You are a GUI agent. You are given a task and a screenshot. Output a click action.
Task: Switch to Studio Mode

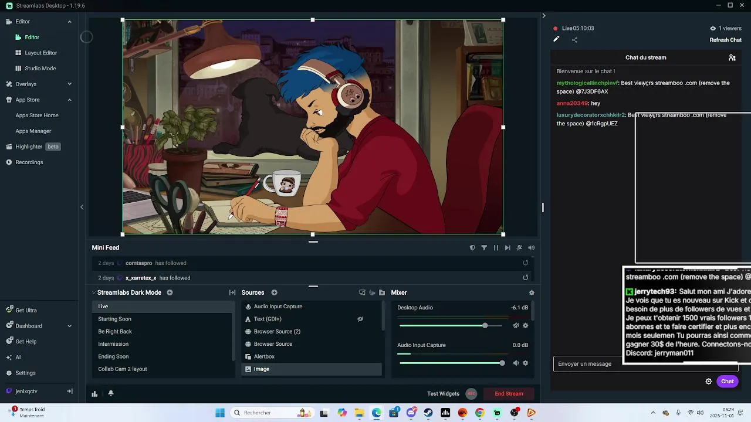coord(40,69)
